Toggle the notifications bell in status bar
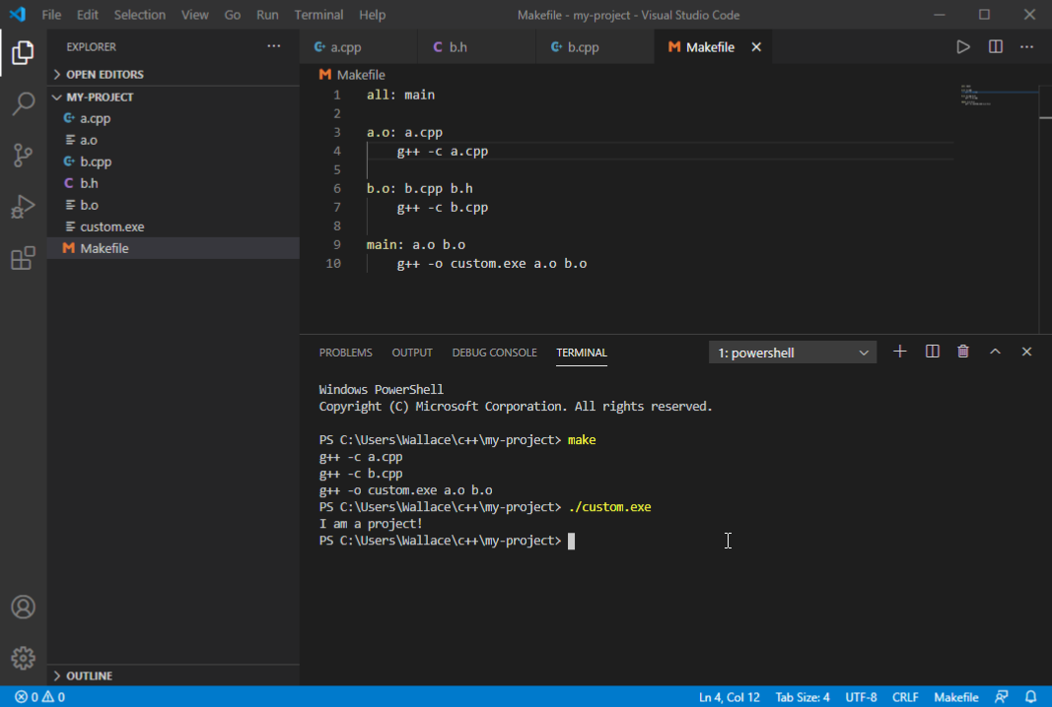This screenshot has width=1052, height=707. click(x=1030, y=697)
